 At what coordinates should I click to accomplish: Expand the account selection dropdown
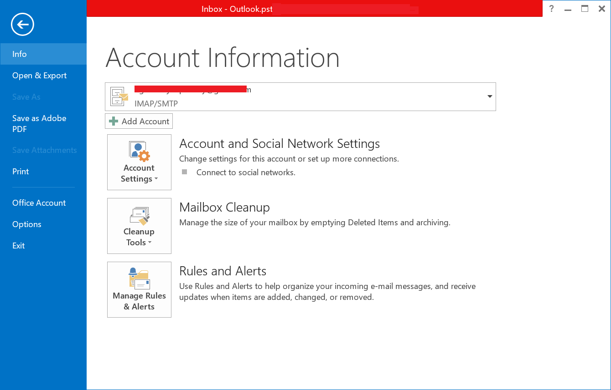(x=489, y=96)
